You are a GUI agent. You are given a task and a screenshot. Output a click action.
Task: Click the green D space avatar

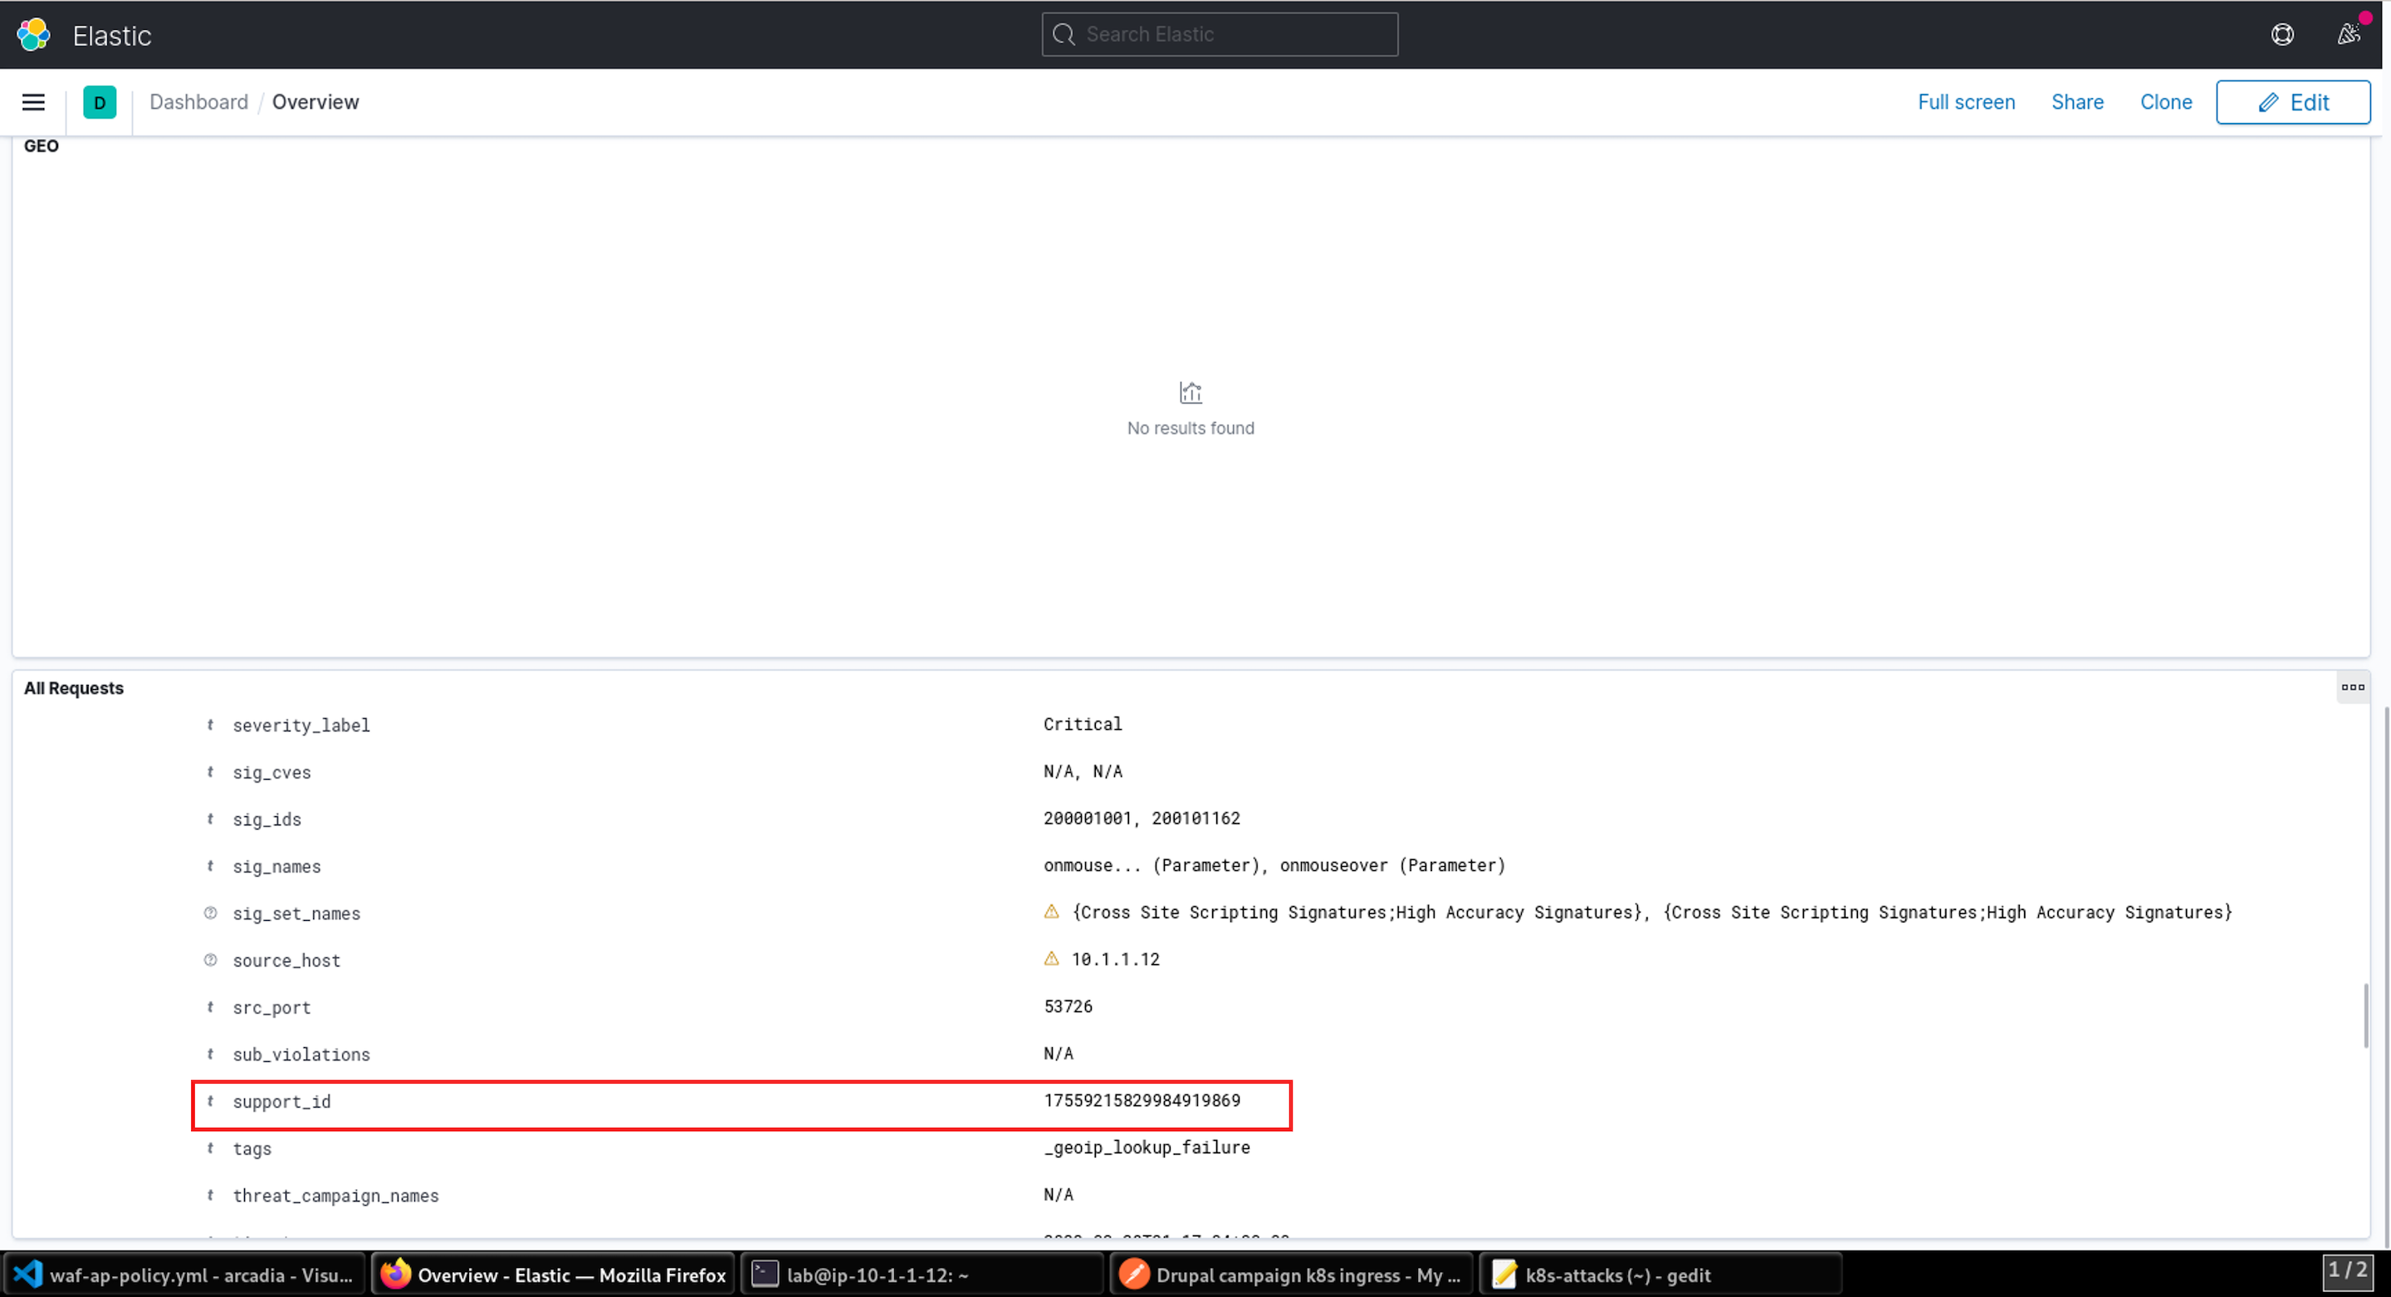pyautogui.click(x=100, y=102)
